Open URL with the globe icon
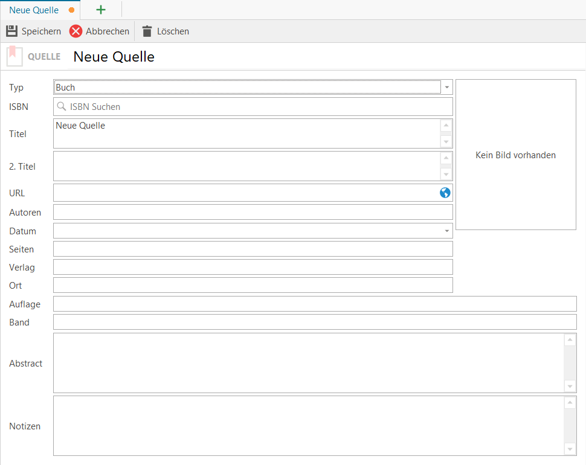 [x=445, y=193]
